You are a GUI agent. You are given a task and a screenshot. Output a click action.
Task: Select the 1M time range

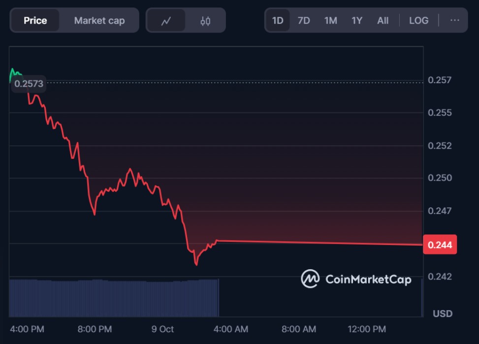tap(330, 21)
